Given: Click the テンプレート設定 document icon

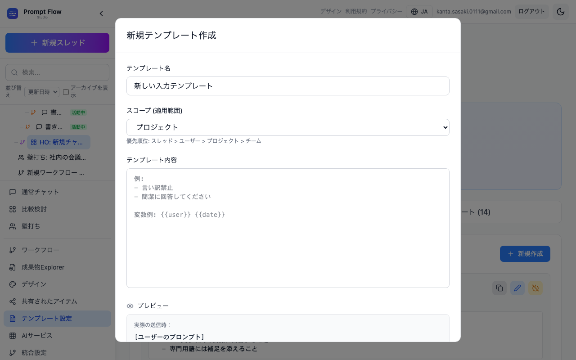Looking at the screenshot, I should (13, 319).
